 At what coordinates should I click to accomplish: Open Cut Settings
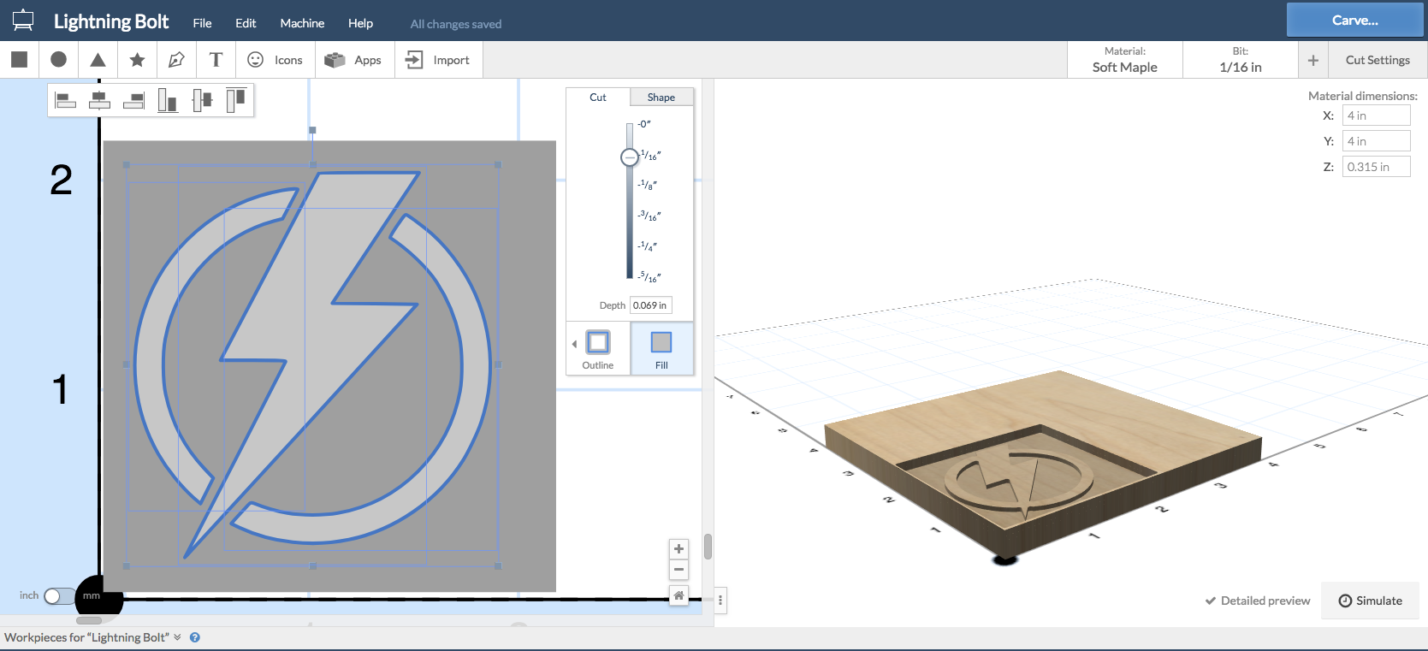tap(1378, 60)
